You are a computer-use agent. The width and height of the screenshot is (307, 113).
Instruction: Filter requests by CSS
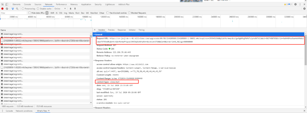61,13
